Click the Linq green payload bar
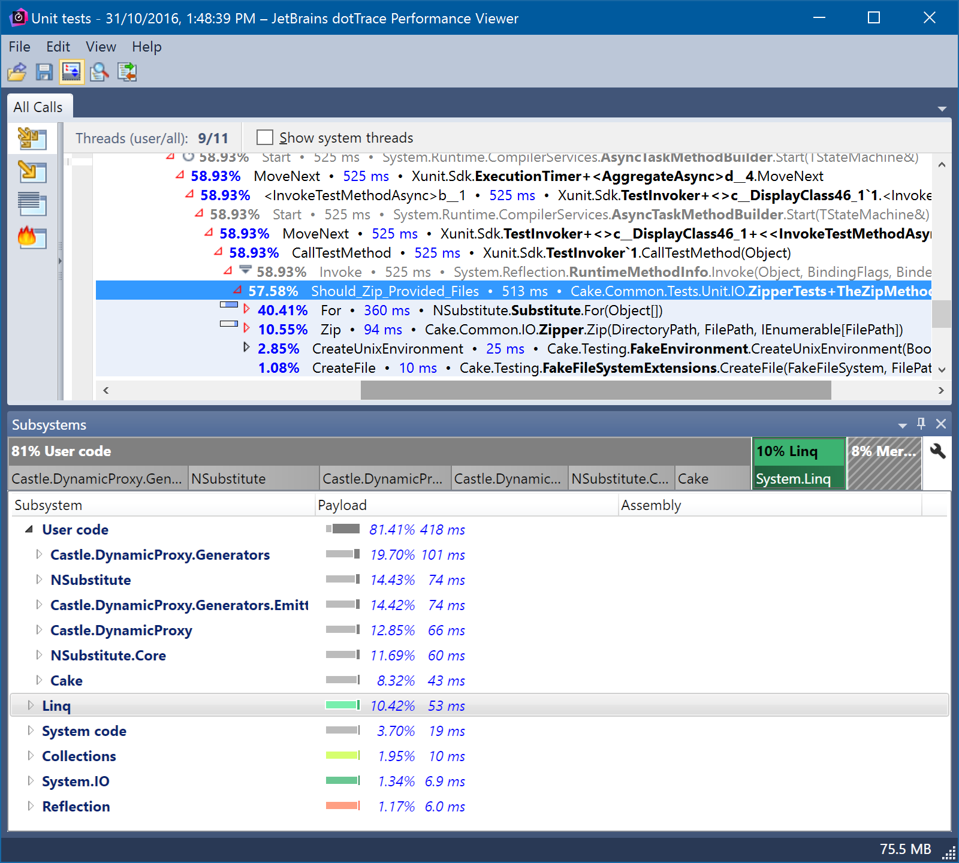This screenshot has width=959, height=863. [x=342, y=705]
